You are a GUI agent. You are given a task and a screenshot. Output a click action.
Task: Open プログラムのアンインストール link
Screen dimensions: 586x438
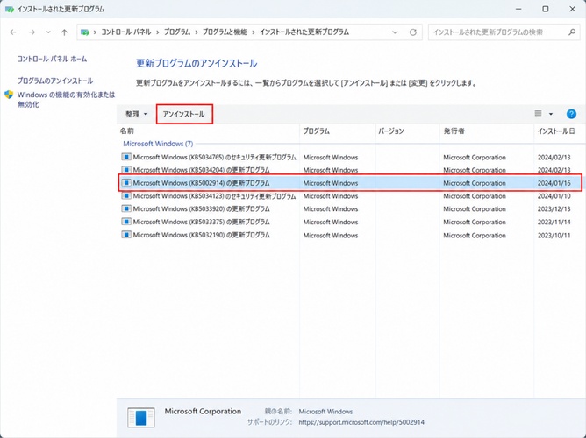pyautogui.click(x=55, y=81)
